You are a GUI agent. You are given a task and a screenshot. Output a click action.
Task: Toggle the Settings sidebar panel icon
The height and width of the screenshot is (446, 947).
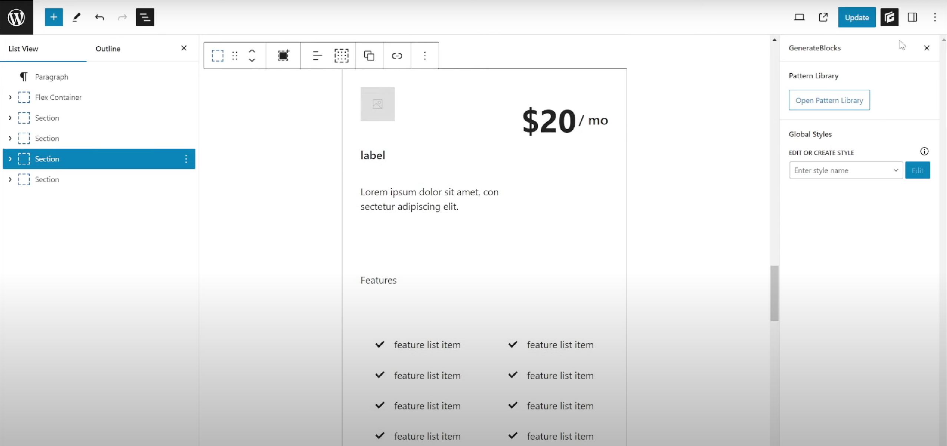pyautogui.click(x=912, y=17)
